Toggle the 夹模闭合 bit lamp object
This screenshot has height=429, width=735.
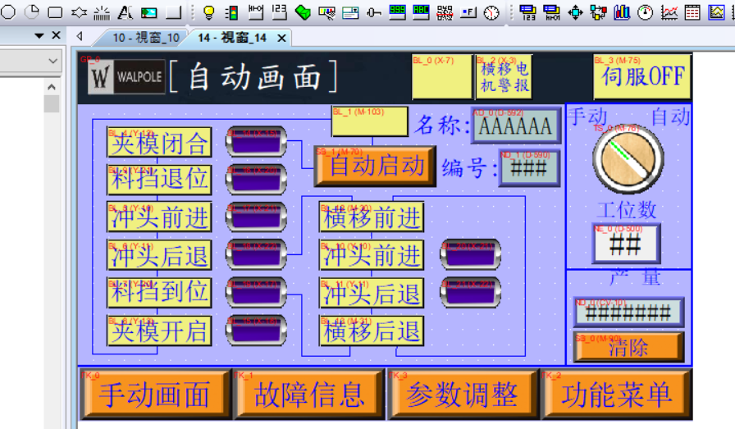click(159, 142)
